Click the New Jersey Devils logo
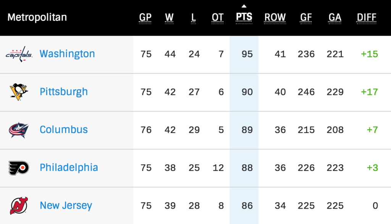The width and height of the screenshot is (391, 224). point(19,206)
